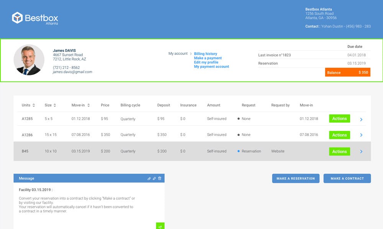Click the blue Reservation status dot on row B45

pos(239,151)
